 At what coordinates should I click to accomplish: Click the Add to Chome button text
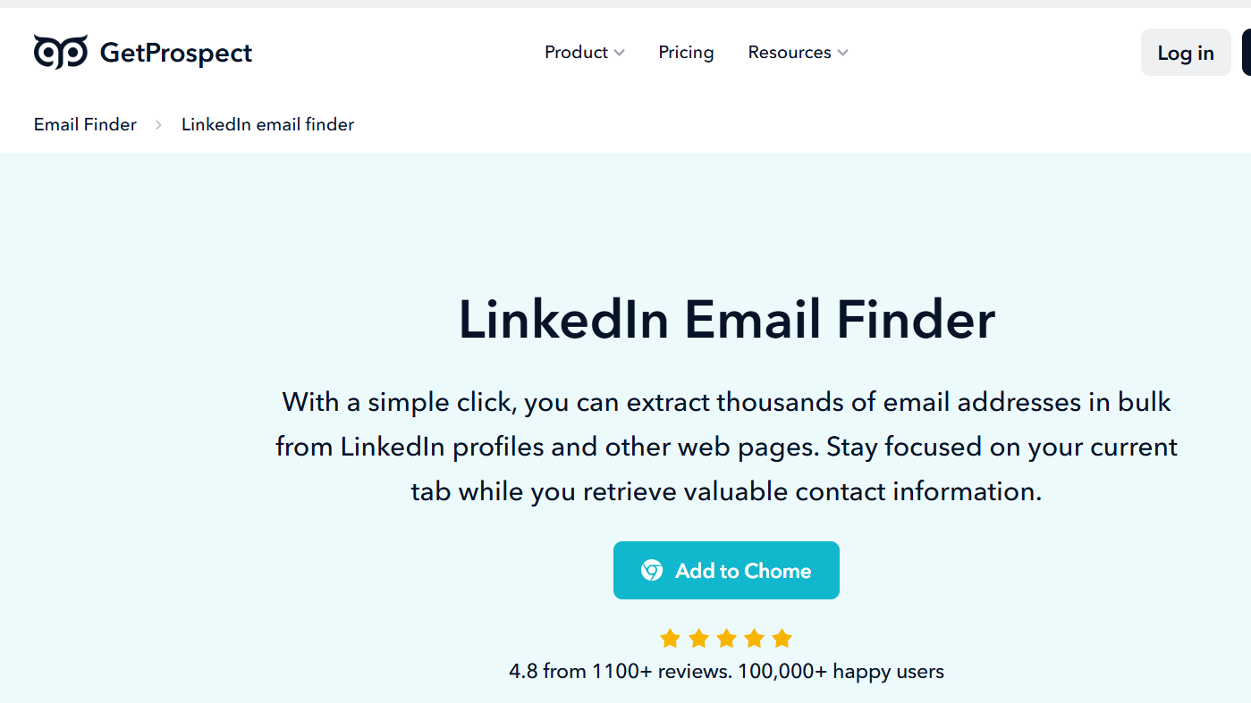coord(743,571)
